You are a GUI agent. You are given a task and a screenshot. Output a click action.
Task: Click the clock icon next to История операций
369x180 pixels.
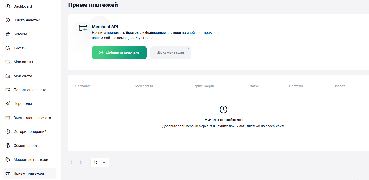pos(8,132)
